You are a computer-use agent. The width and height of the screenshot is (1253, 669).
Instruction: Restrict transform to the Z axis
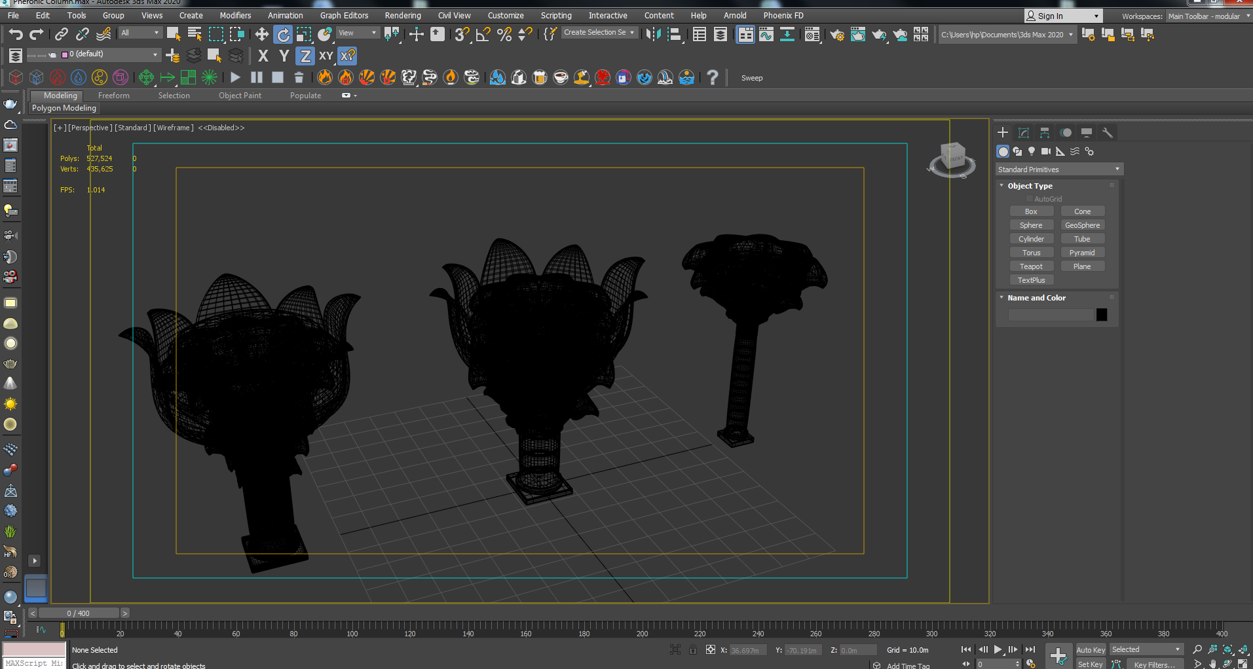click(305, 56)
